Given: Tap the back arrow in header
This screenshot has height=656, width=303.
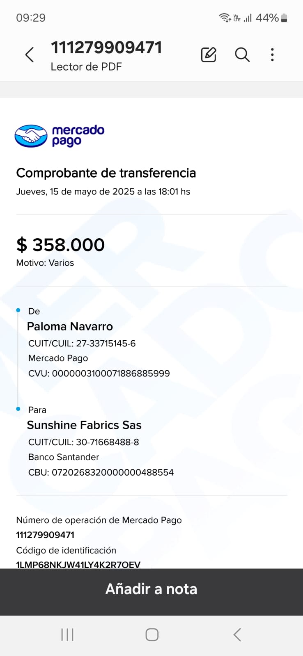Looking at the screenshot, I should click(30, 55).
